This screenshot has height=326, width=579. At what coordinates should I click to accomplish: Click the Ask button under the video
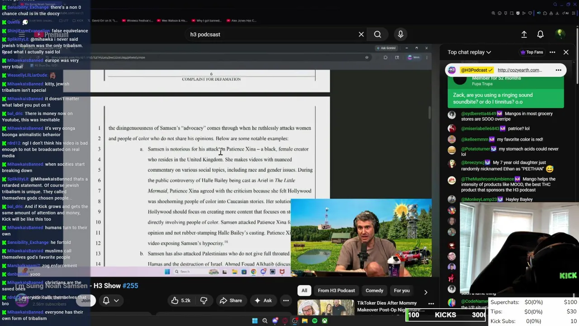(263, 300)
